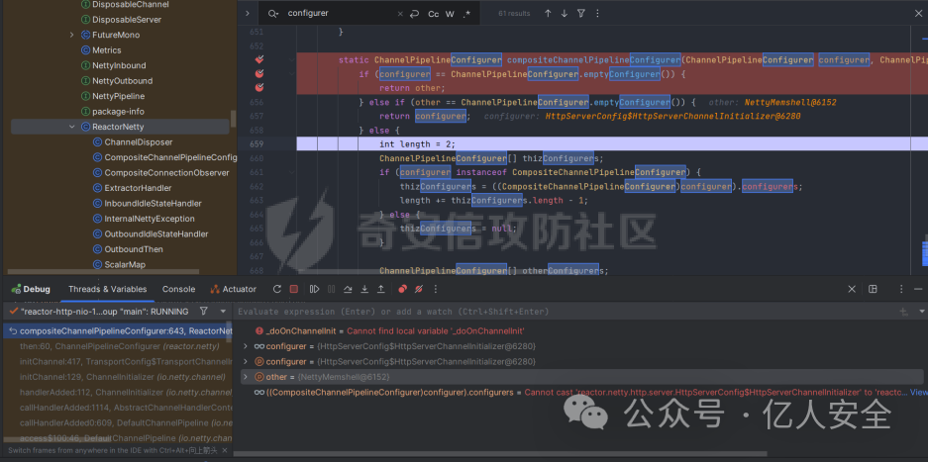Screen dimensions: 928x462
Task: Open NettyInbound in project tree
Action: click(119, 65)
